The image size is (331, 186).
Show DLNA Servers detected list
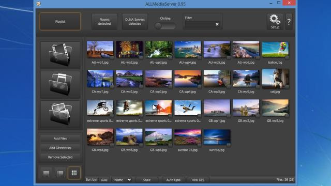pyautogui.click(x=135, y=22)
